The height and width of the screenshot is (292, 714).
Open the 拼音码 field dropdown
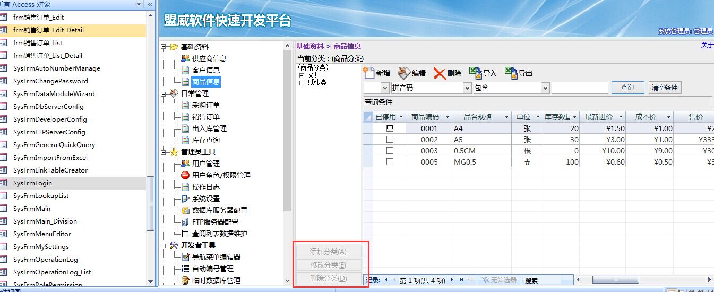[468, 88]
